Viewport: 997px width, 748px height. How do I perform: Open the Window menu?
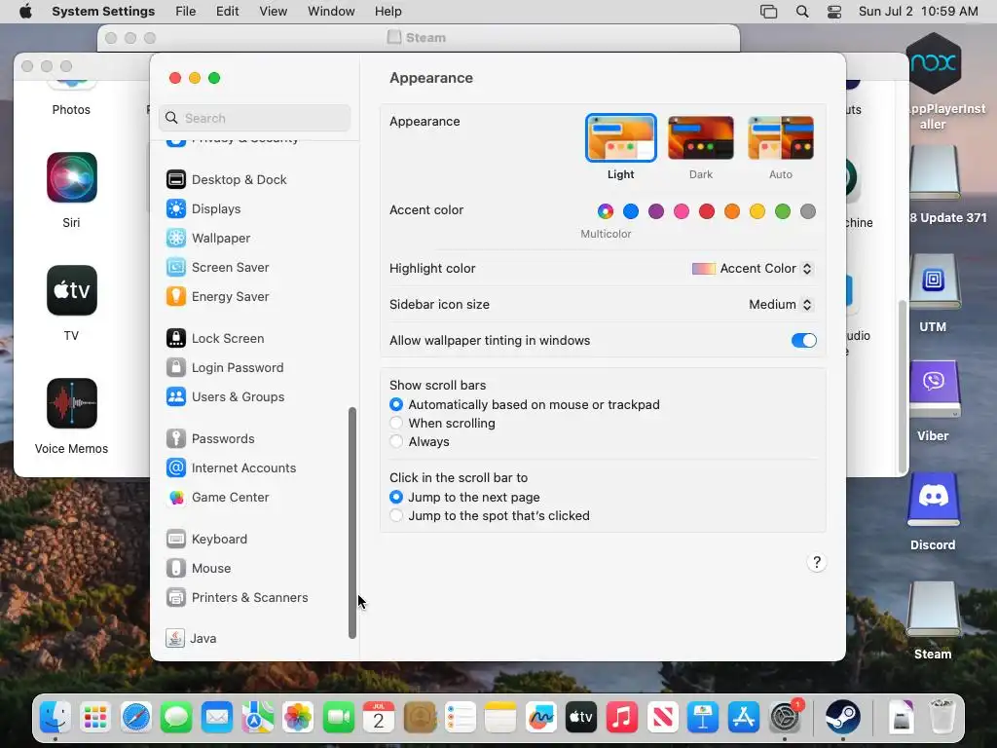point(331,12)
